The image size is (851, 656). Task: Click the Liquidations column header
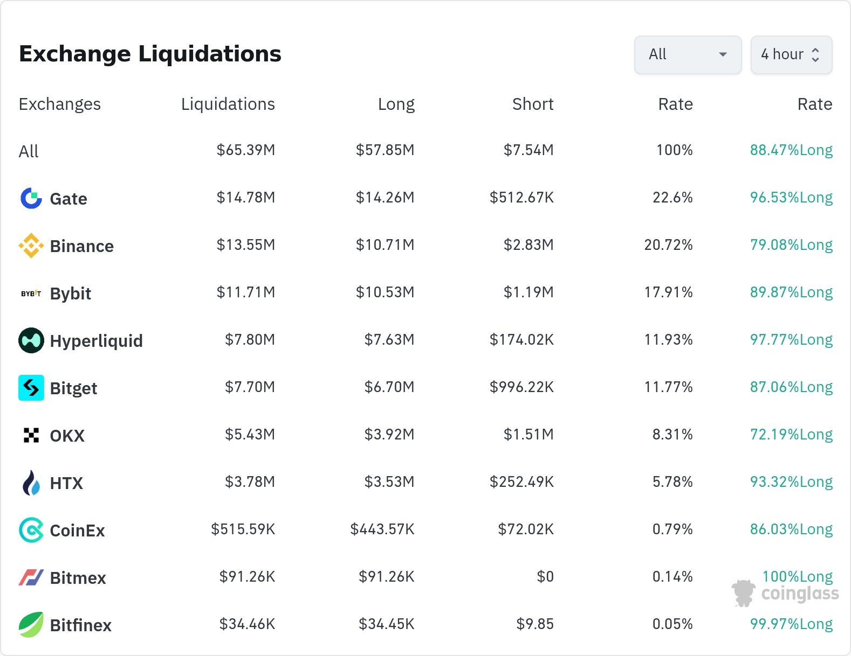228,104
